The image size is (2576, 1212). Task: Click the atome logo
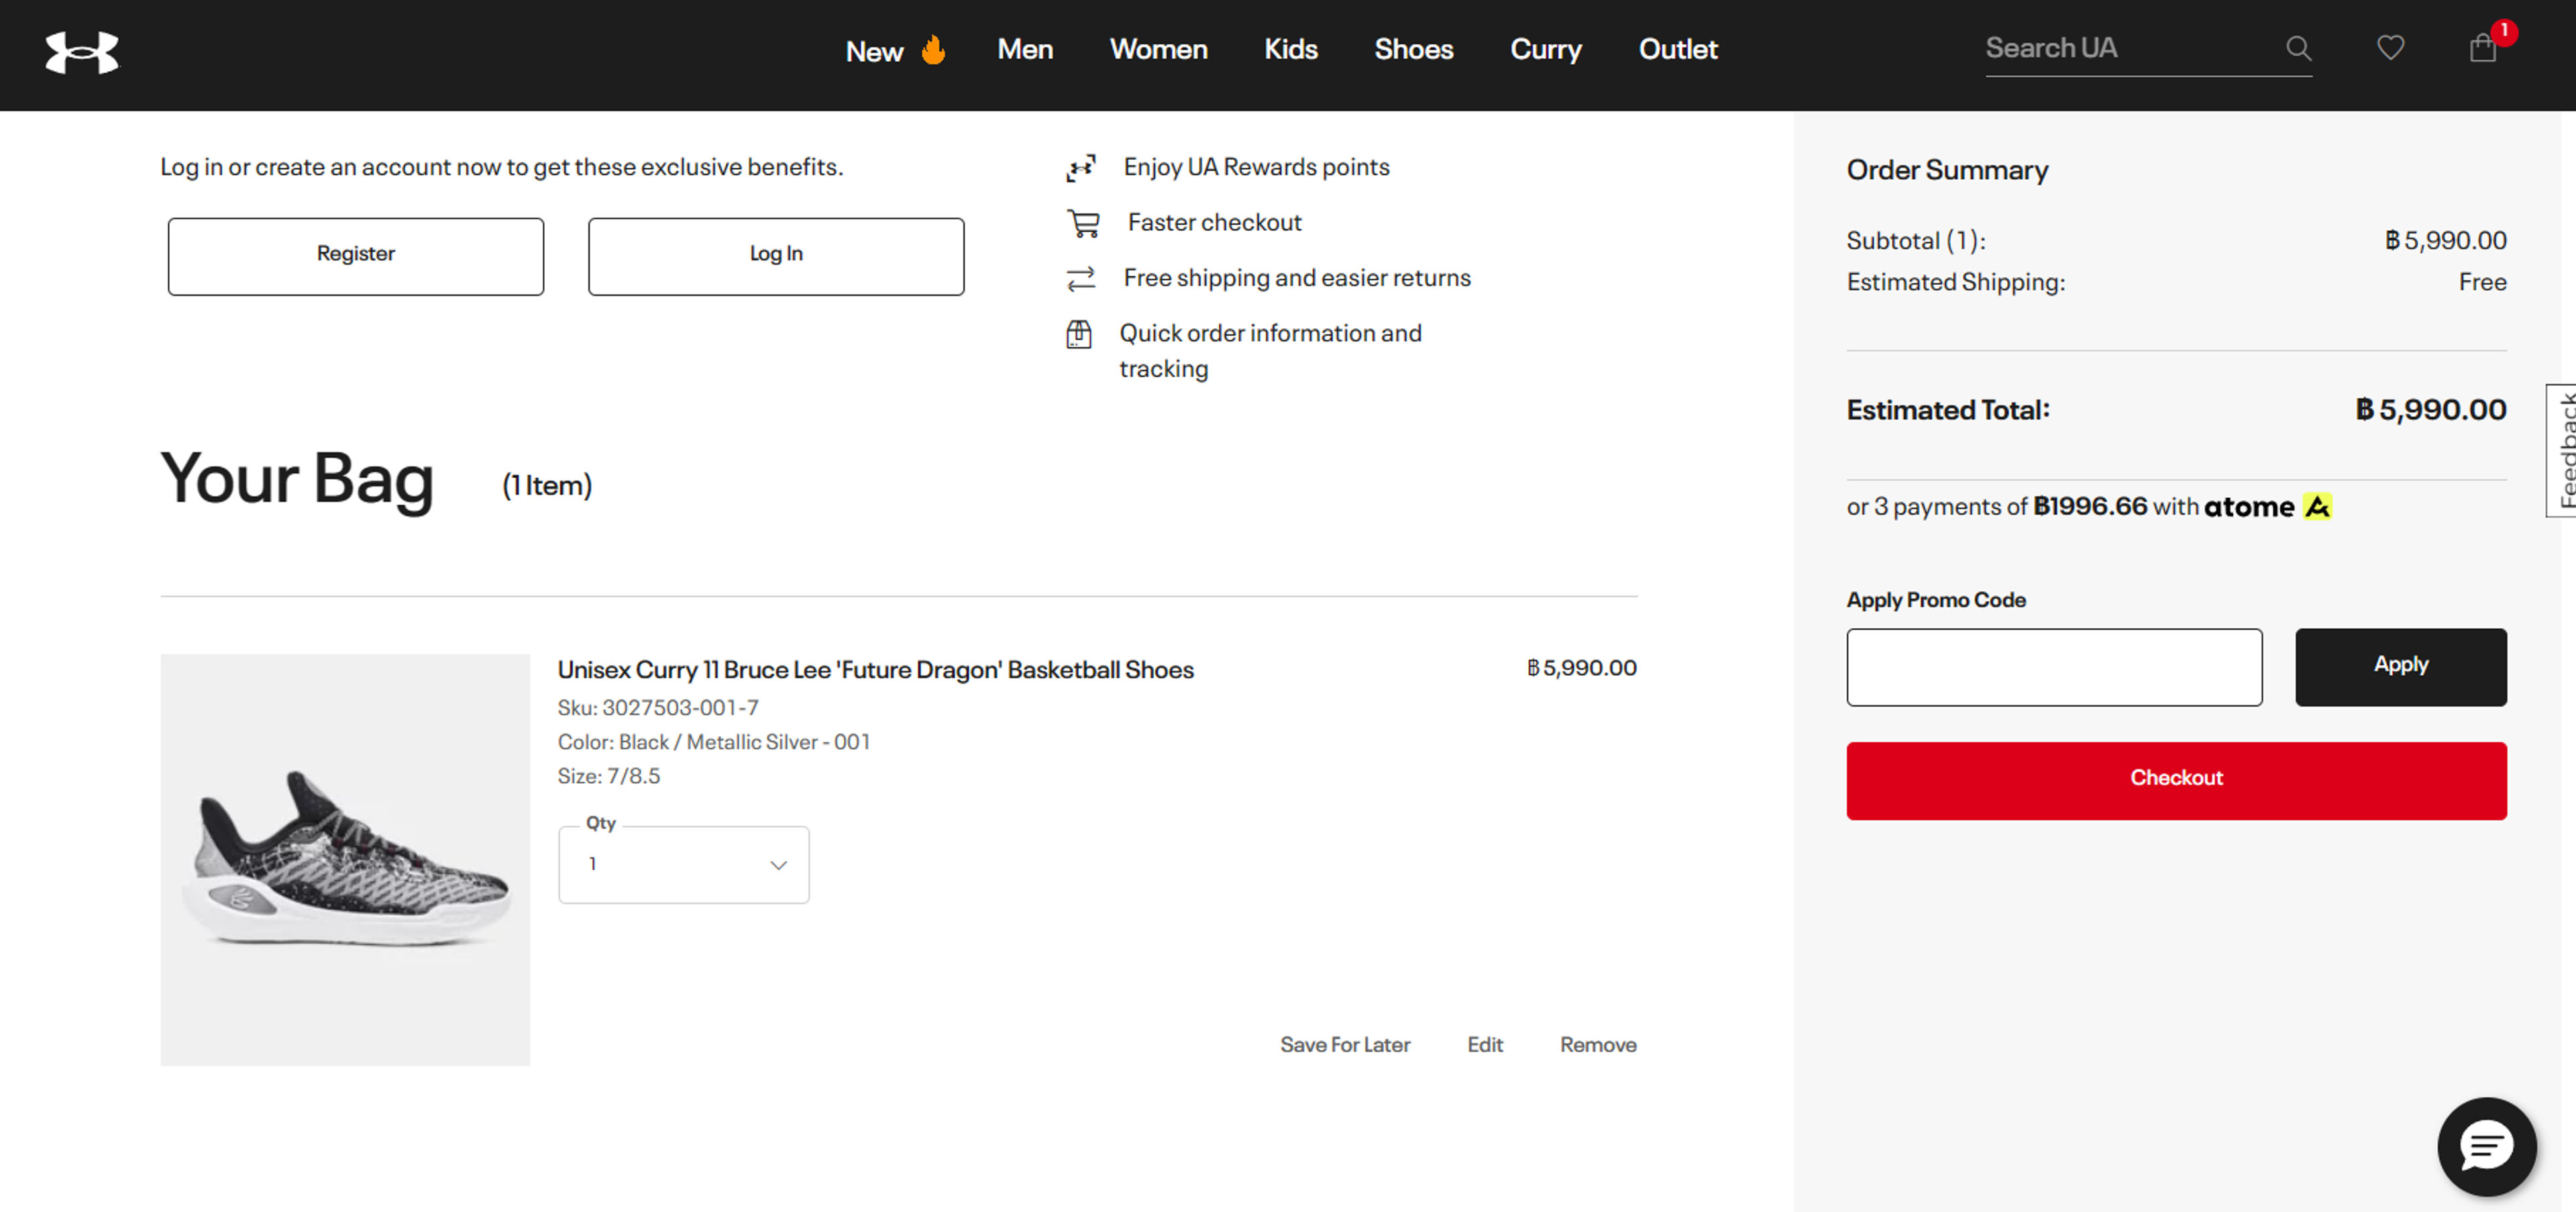coord(2268,507)
